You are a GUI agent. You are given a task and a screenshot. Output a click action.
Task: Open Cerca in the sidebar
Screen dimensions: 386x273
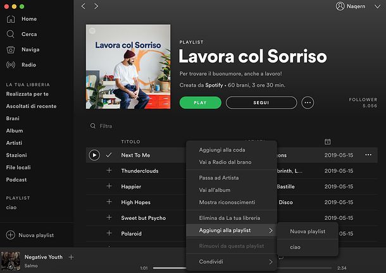coord(29,34)
